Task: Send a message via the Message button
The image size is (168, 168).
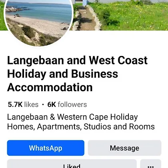Action: click(x=124, y=148)
